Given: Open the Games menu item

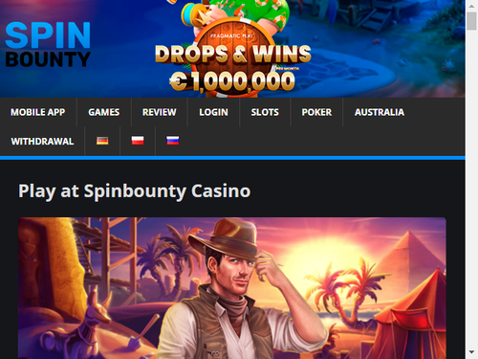Looking at the screenshot, I should [x=104, y=112].
